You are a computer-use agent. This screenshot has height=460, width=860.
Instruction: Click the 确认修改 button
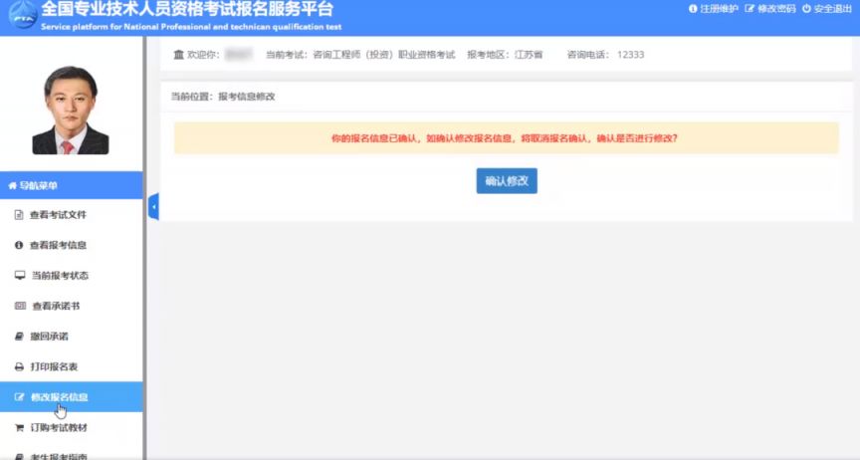coord(507,180)
